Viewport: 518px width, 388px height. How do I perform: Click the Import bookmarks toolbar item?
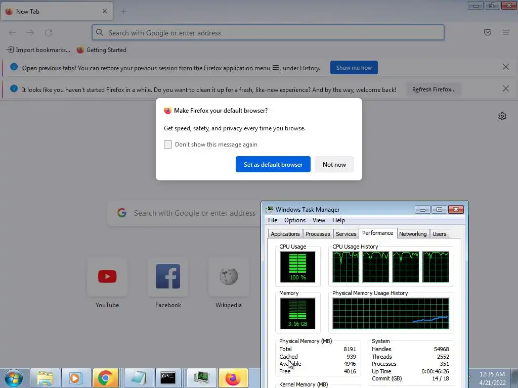point(38,50)
